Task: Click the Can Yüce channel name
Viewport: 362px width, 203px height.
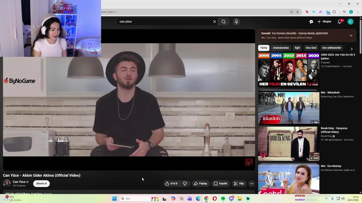Action: (x=19, y=182)
